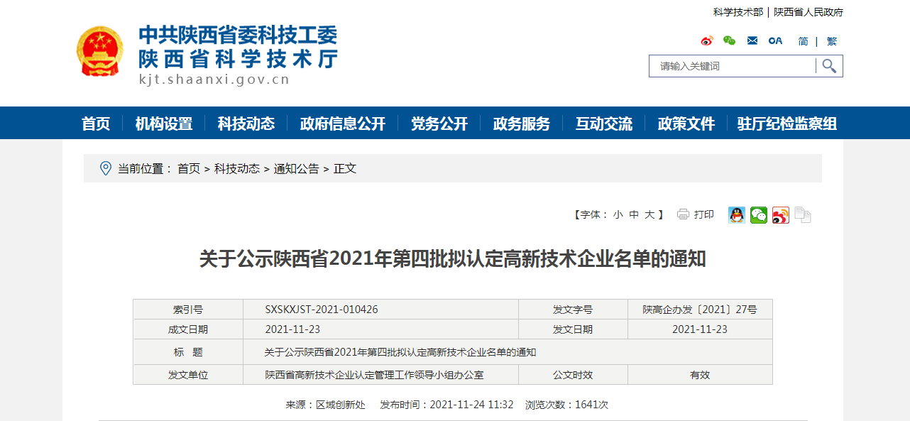Open the 机构设置 navigation menu
Image resolution: width=910 pixels, height=421 pixels.
pyautogui.click(x=164, y=124)
